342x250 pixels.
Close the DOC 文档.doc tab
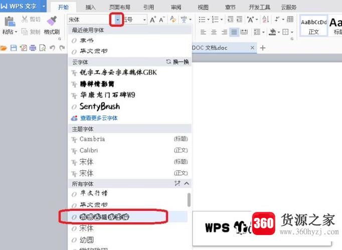pos(252,48)
